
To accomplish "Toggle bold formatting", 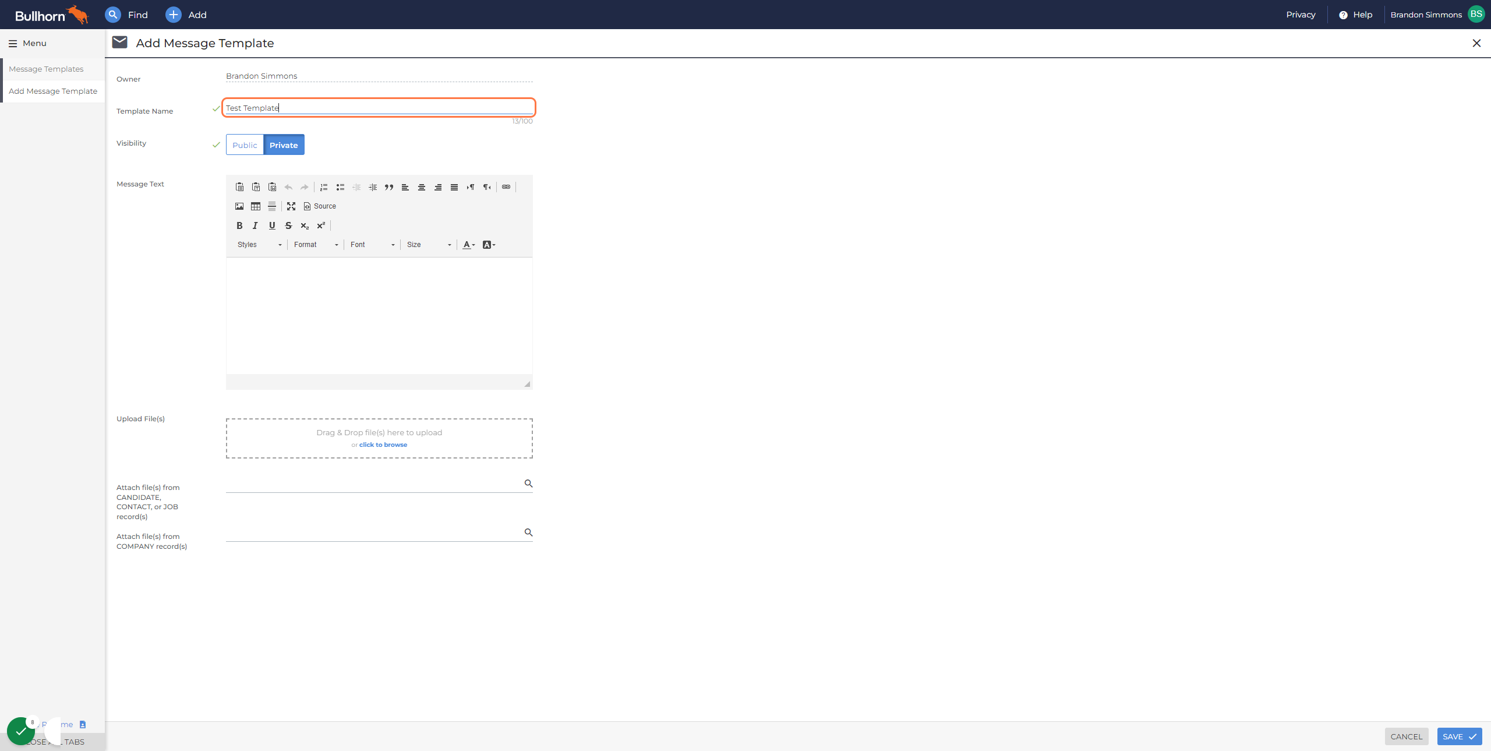I will click(239, 225).
